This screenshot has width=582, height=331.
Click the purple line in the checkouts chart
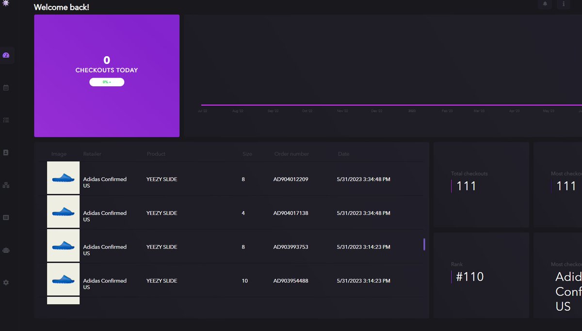coord(391,105)
